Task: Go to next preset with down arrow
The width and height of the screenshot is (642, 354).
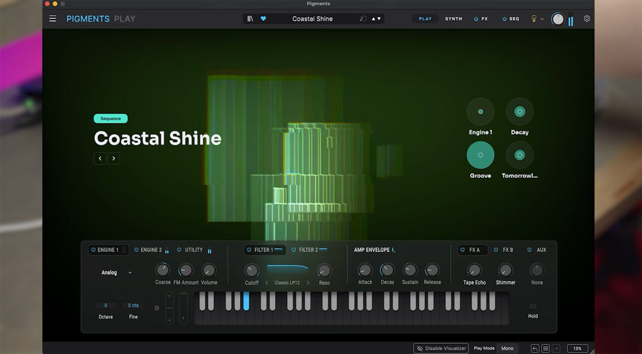Action: [379, 19]
